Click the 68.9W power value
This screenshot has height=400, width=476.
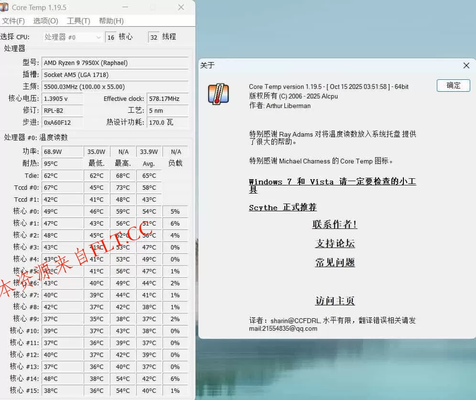[x=62, y=152]
